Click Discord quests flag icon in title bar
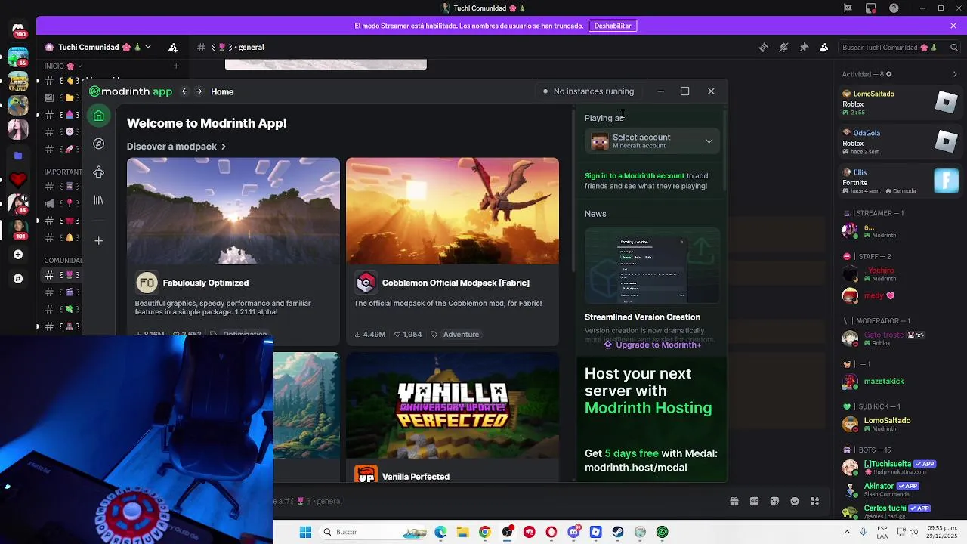 848,8
